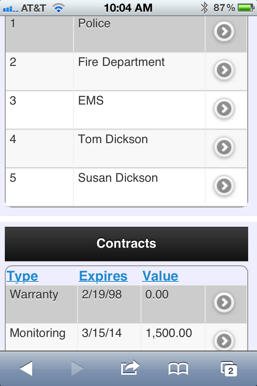Go back with Safari back arrow
Viewport: 257px width, 386px height.
click(26, 368)
